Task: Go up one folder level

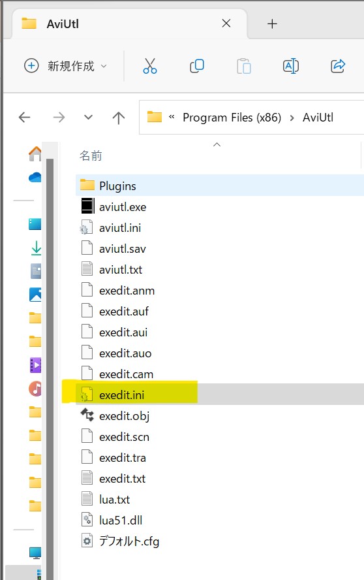Action: point(118,118)
